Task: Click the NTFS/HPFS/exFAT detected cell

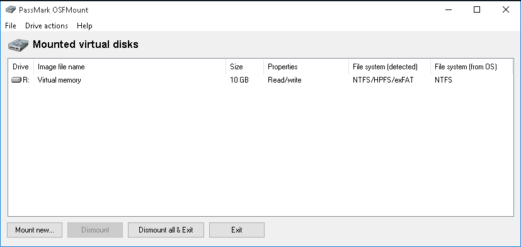Action: (x=383, y=80)
